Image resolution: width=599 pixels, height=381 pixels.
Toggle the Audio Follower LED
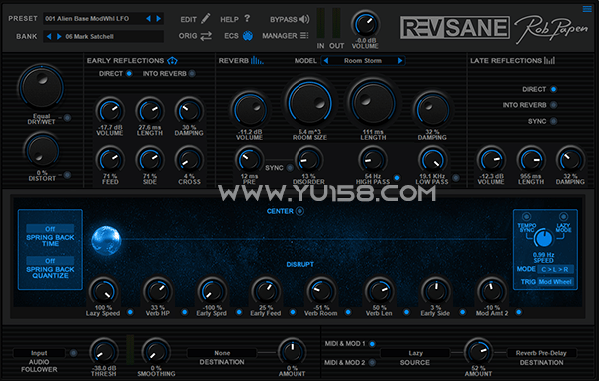point(73,353)
